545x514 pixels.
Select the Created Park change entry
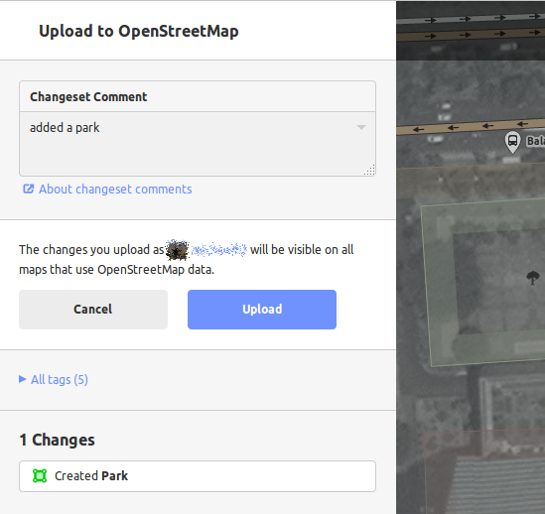(x=198, y=476)
